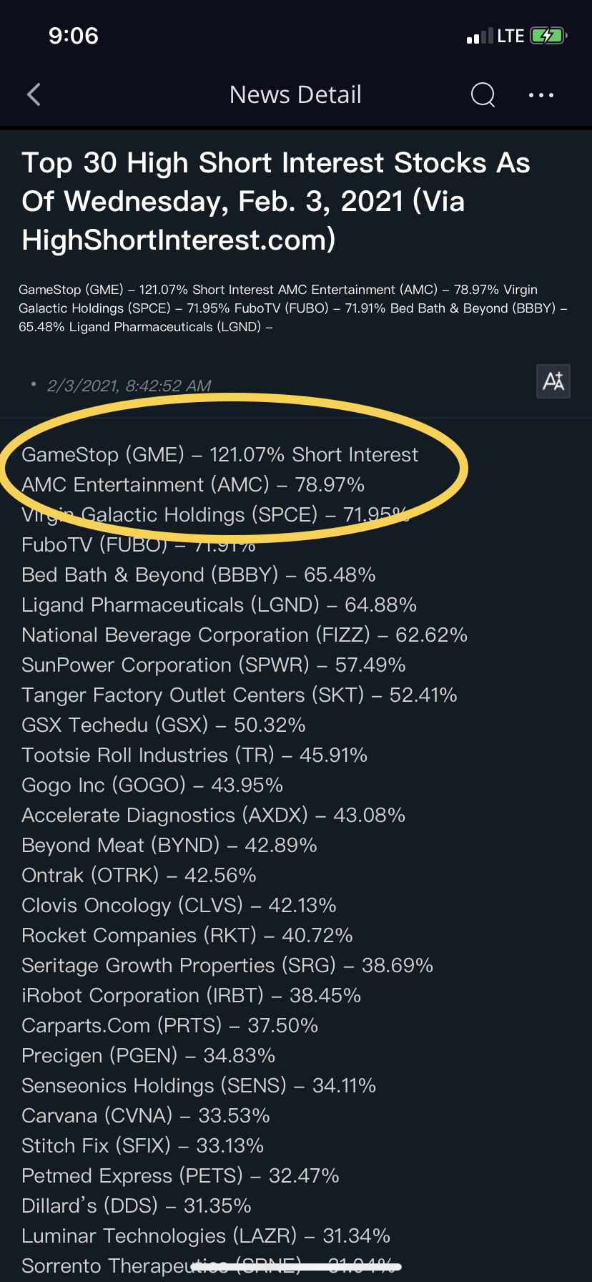Tap the font size adjustment icon
The image size is (592, 1282).
tap(553, 381)
